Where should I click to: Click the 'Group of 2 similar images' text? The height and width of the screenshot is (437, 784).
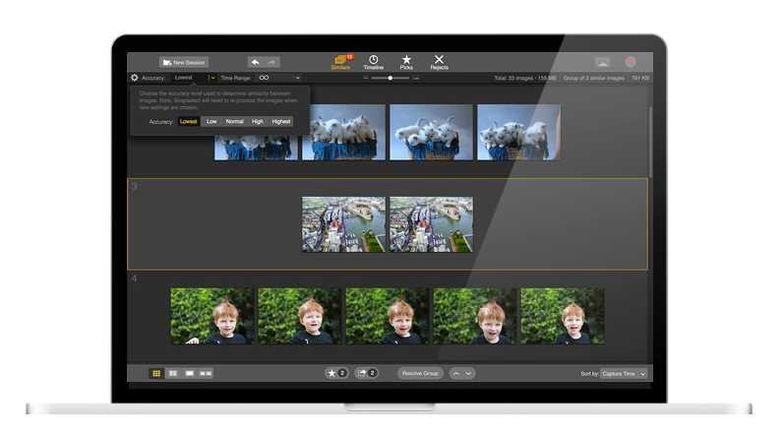coord(593,78)
